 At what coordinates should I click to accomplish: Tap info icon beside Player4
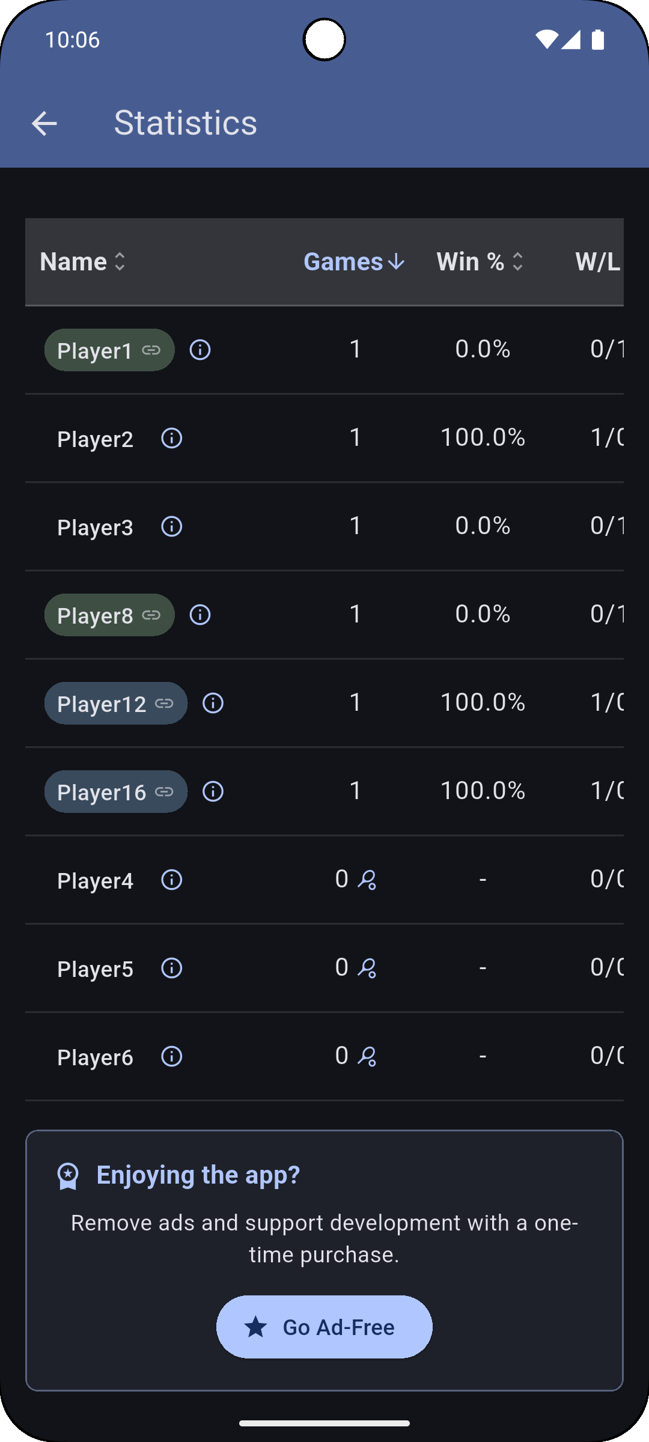click(x=172, y=880)
